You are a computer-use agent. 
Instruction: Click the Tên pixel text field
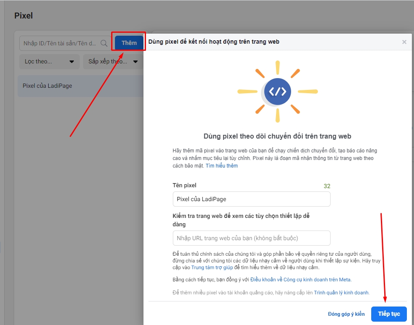[251, 199]
